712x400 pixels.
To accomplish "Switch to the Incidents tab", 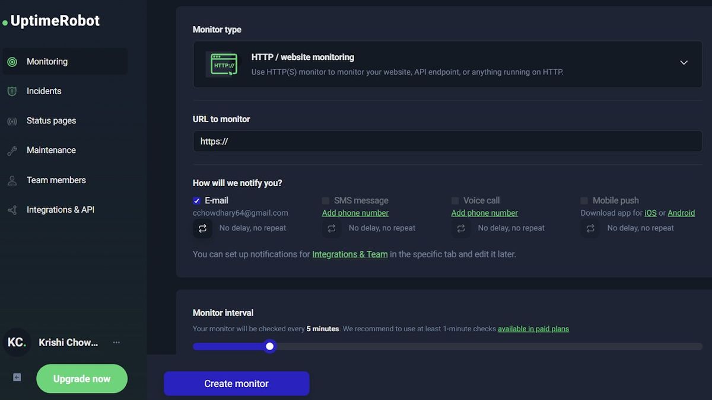I will (43, 91).
